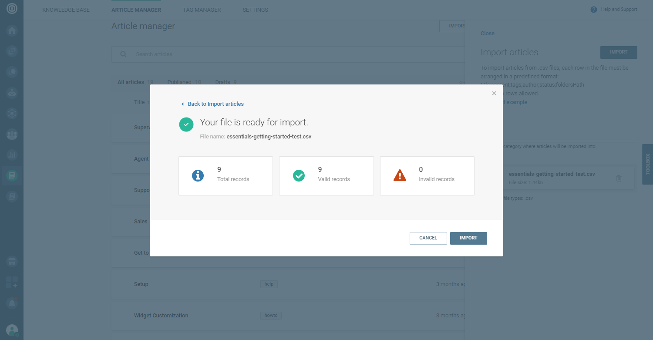This screenshot has height=340, width=653.
Task: Open the TOOLBOX side tab
Action: click(647, 164)
